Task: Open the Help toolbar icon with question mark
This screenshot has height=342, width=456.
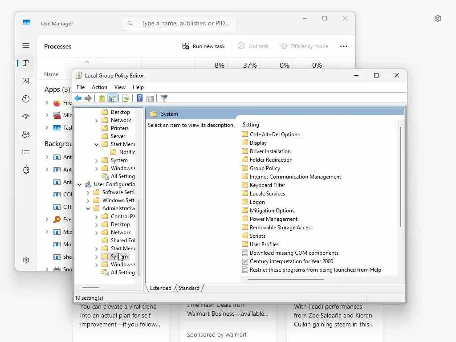Action: pos(139,98)
